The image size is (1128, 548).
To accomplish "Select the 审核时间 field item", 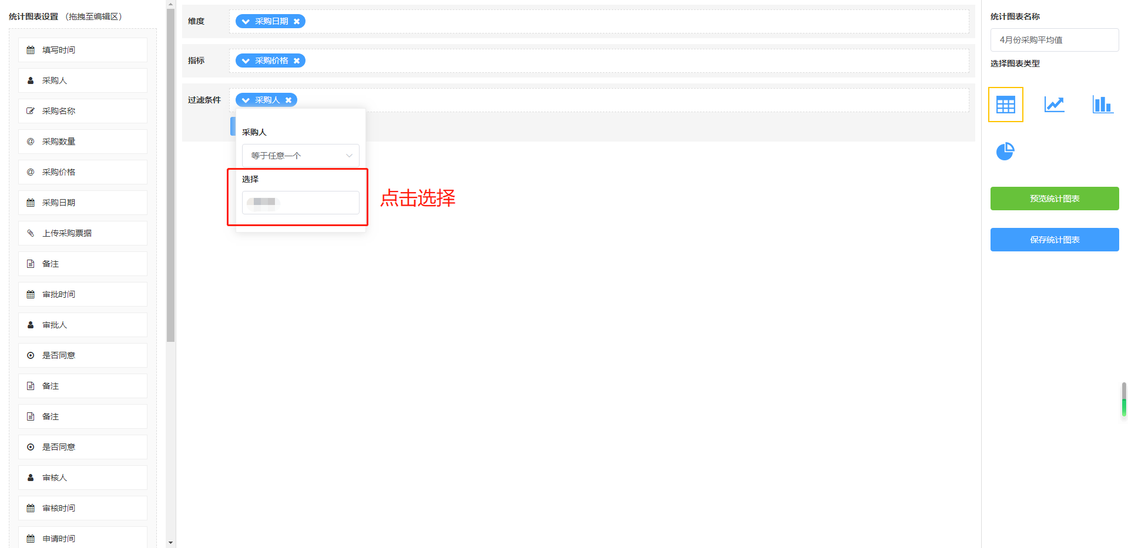I will [83, 508].
